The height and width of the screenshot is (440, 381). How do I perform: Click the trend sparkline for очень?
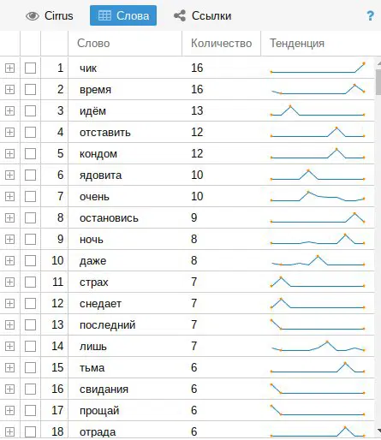[318, 196]
